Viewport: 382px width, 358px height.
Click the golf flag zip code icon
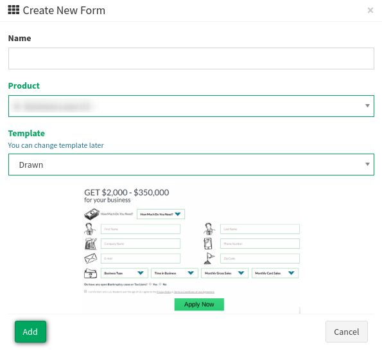(209, 258)
